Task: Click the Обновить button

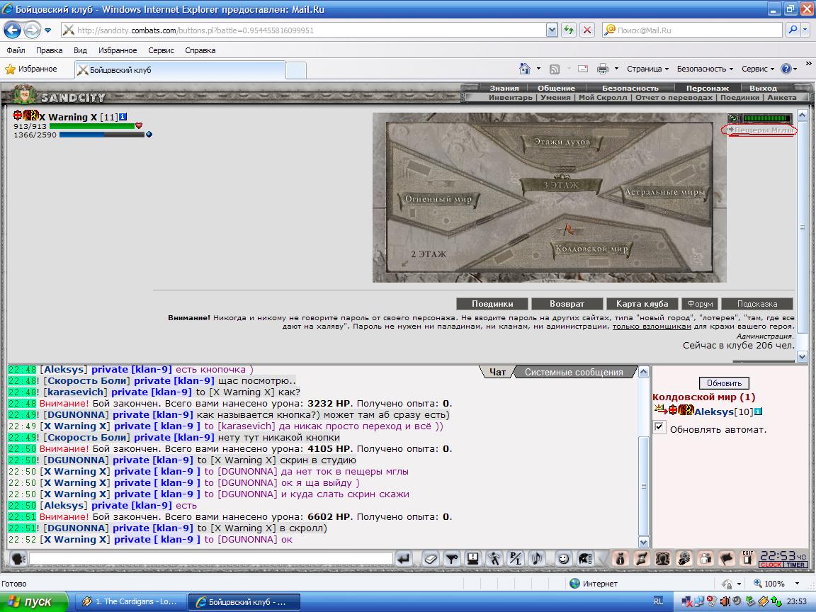Action: coord(724,383)
